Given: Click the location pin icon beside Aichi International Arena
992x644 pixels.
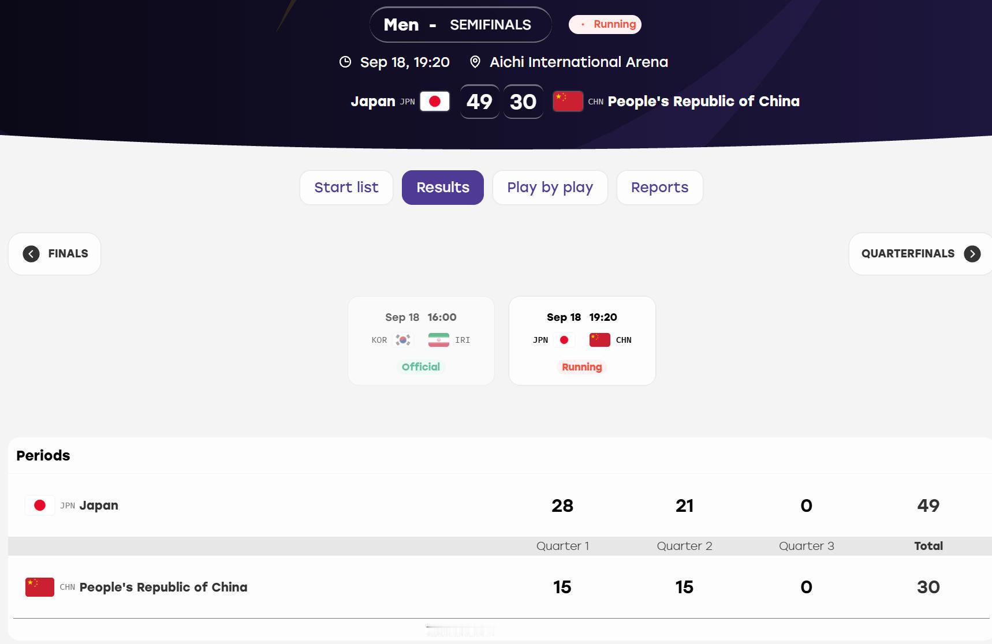Looking at the screenshot, I should coord(475,62).
